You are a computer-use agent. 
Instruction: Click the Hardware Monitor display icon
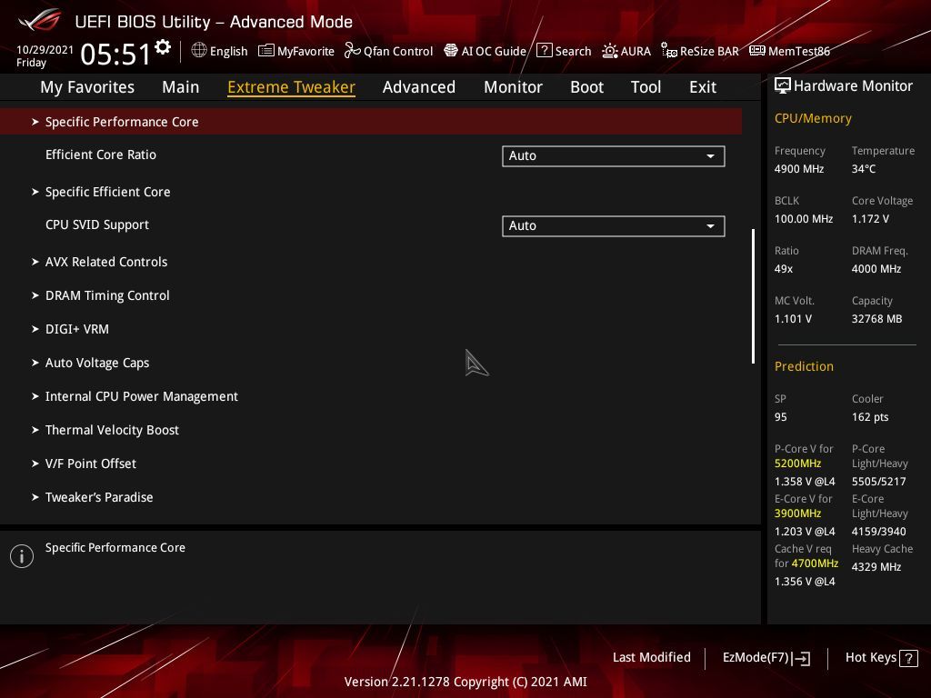tap(783, 86)
